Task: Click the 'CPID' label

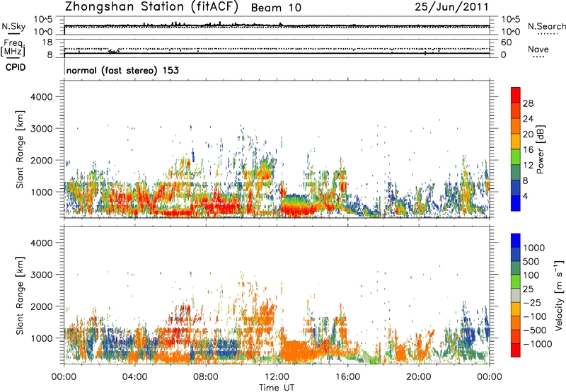Action: pyautogui.click(x=16, y=67)
